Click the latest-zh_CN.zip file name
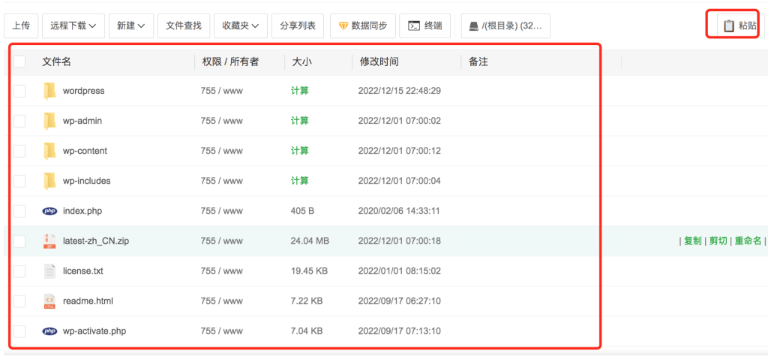 pos(96,241)
